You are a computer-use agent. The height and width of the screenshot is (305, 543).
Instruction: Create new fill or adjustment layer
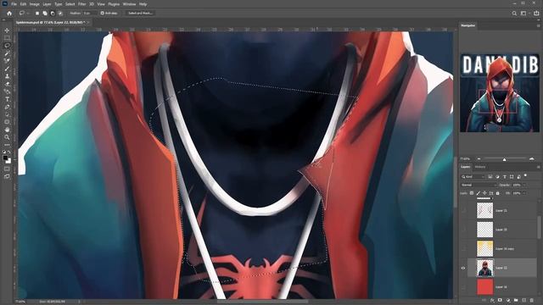point(508,301)
